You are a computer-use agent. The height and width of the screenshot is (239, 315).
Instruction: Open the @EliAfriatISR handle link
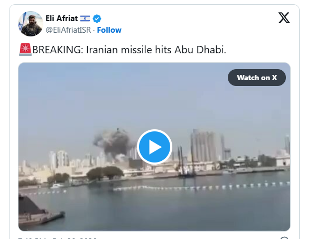68,30
